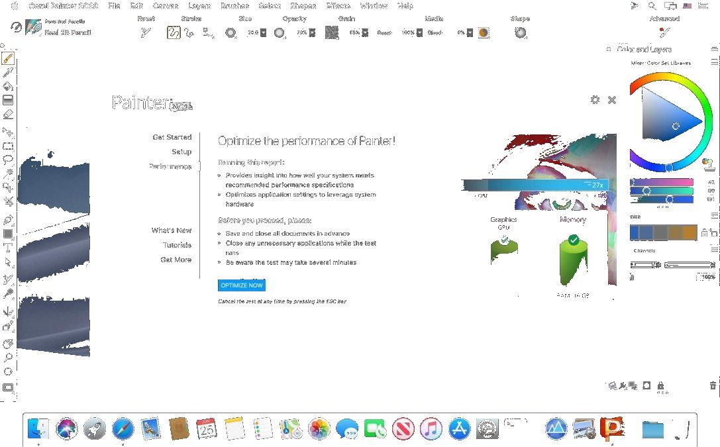Open the Real 2B Pencil brush selector
Viewport: 720px width, 447px height.
click(x=58, y=27)
